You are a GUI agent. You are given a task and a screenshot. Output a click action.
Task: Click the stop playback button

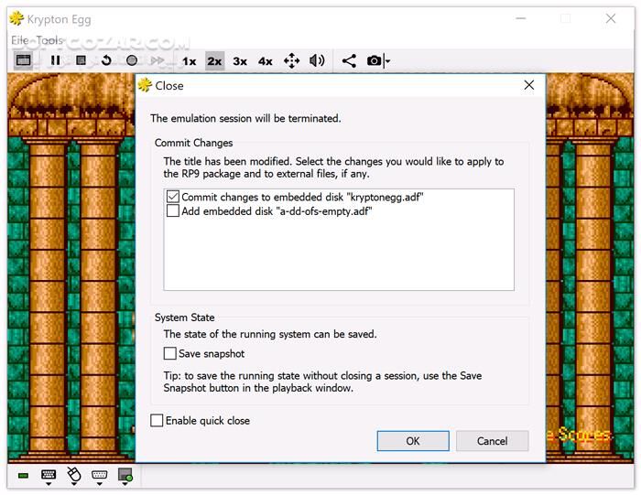(81, 61)
